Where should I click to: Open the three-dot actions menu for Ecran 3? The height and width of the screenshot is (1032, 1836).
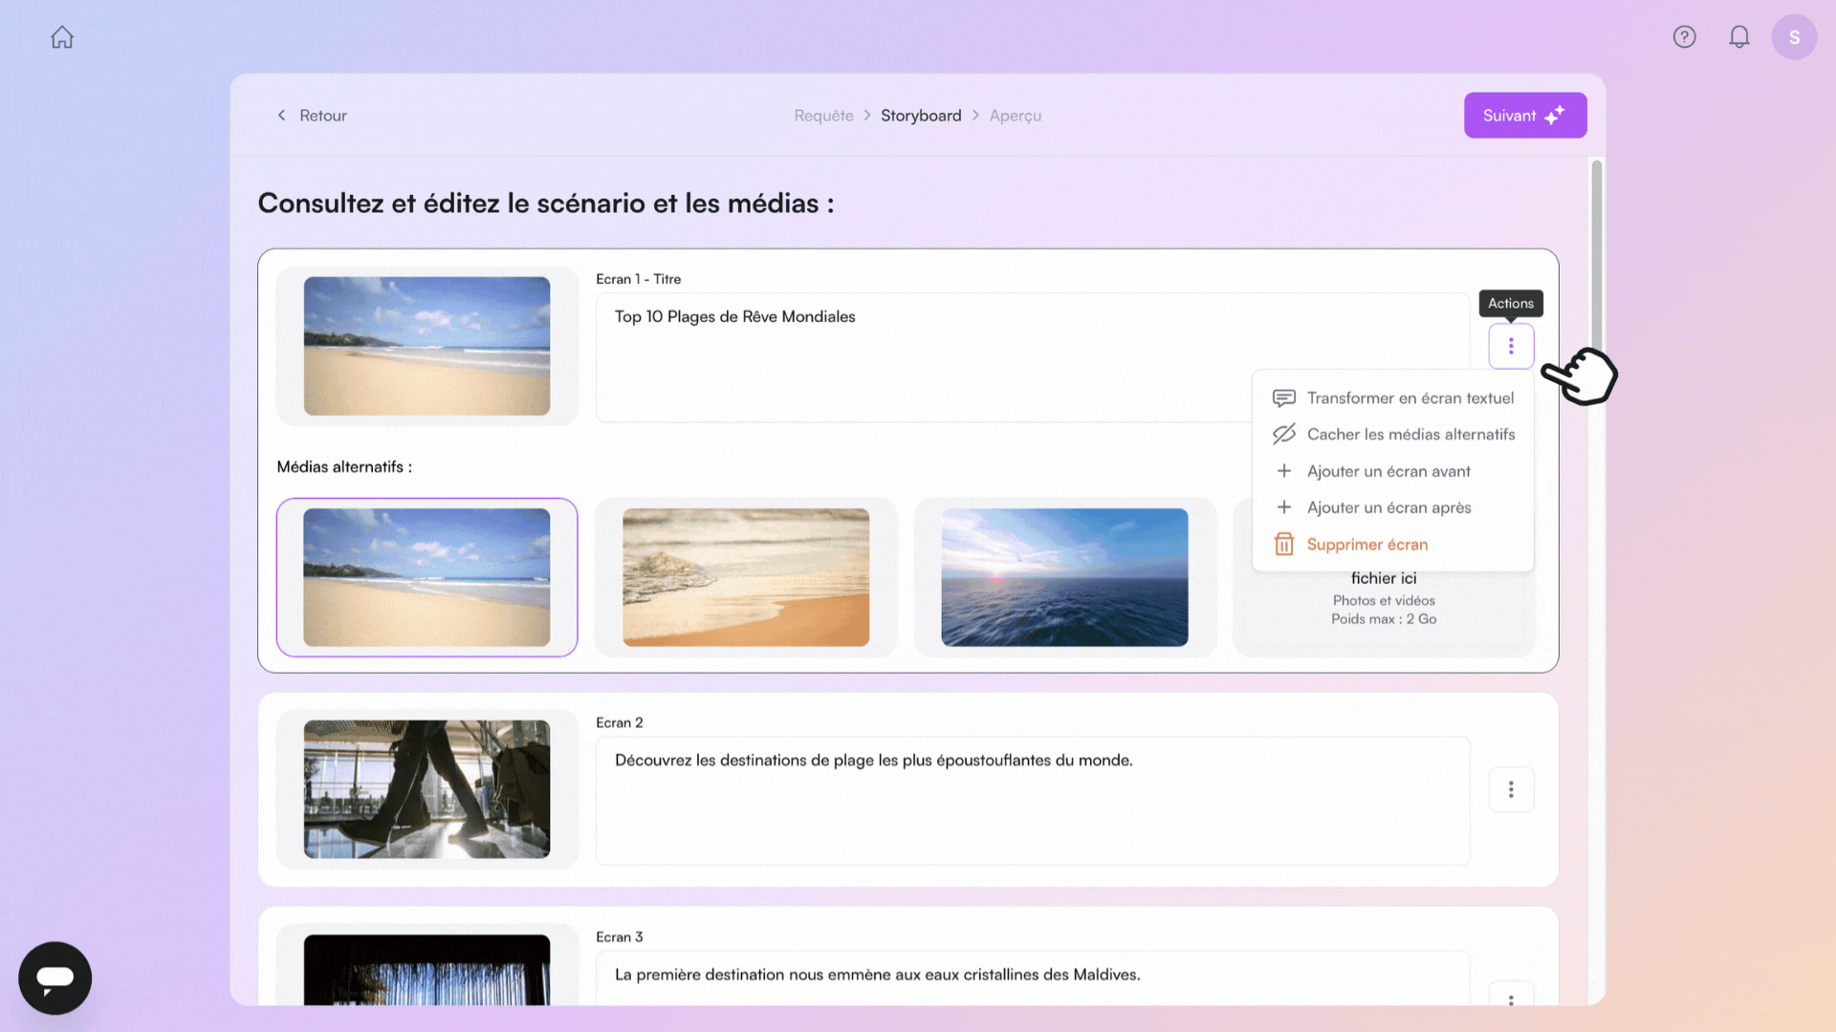(1511, 996)
